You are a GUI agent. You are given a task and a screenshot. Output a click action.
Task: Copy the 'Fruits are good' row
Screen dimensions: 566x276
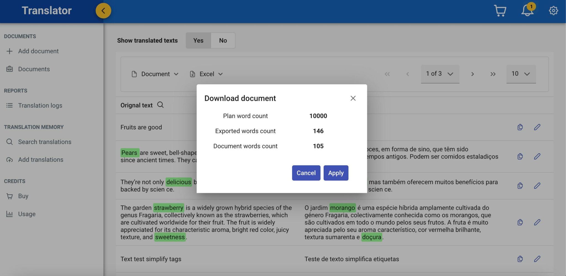520,127
